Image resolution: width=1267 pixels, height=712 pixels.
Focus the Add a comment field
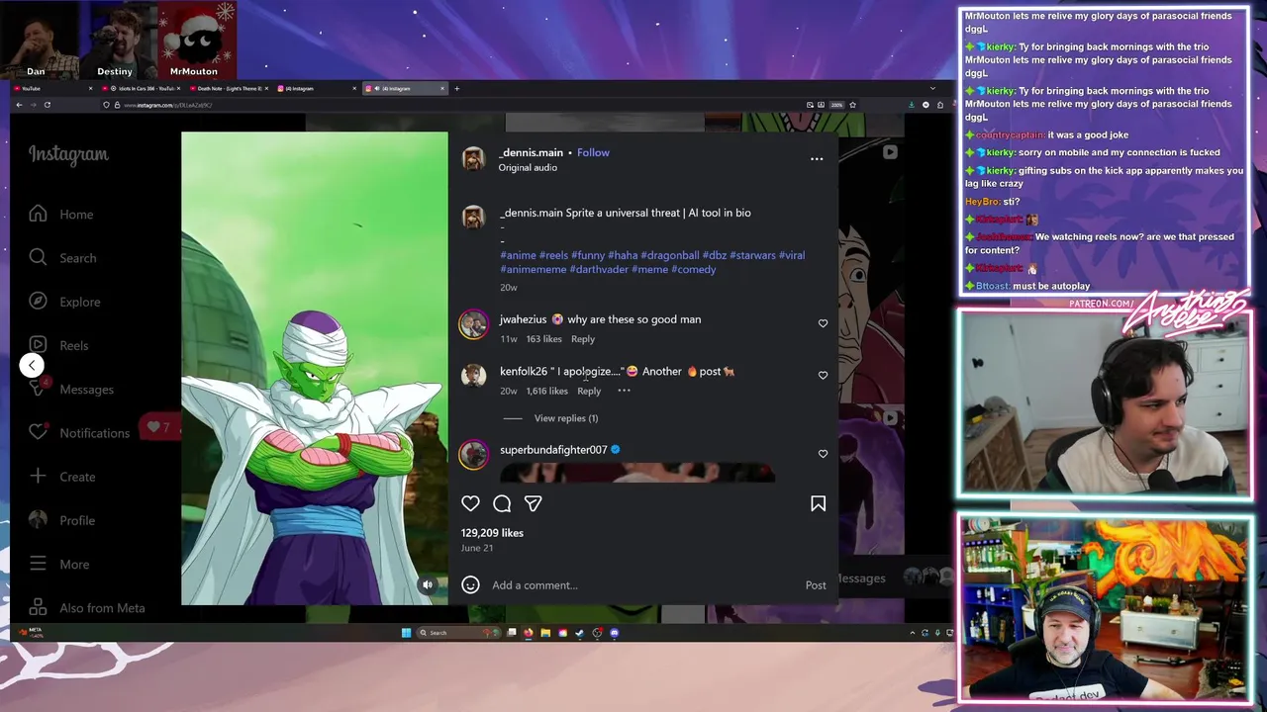coord(643,585)
